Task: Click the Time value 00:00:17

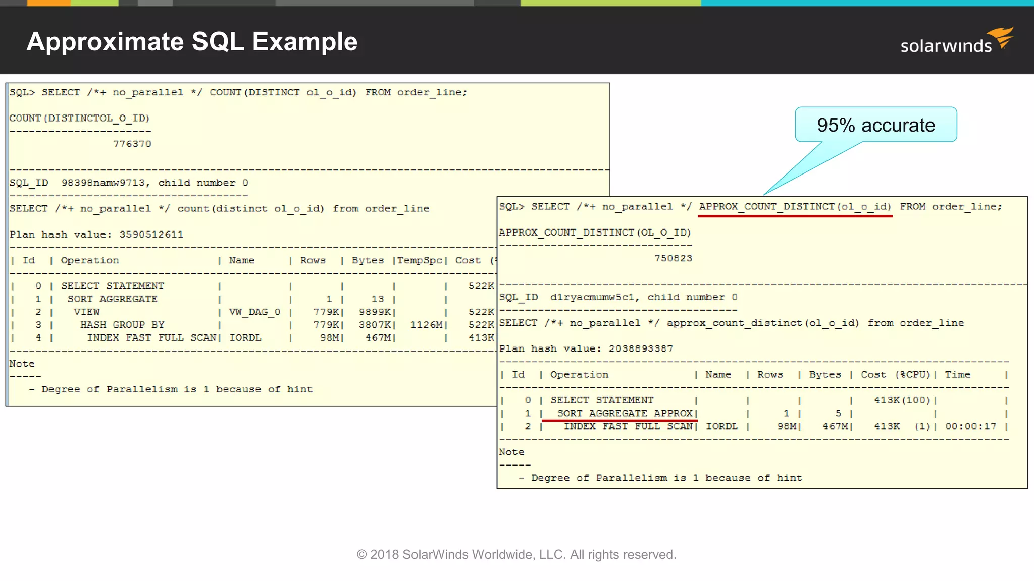Action: (x=970, y=427)
